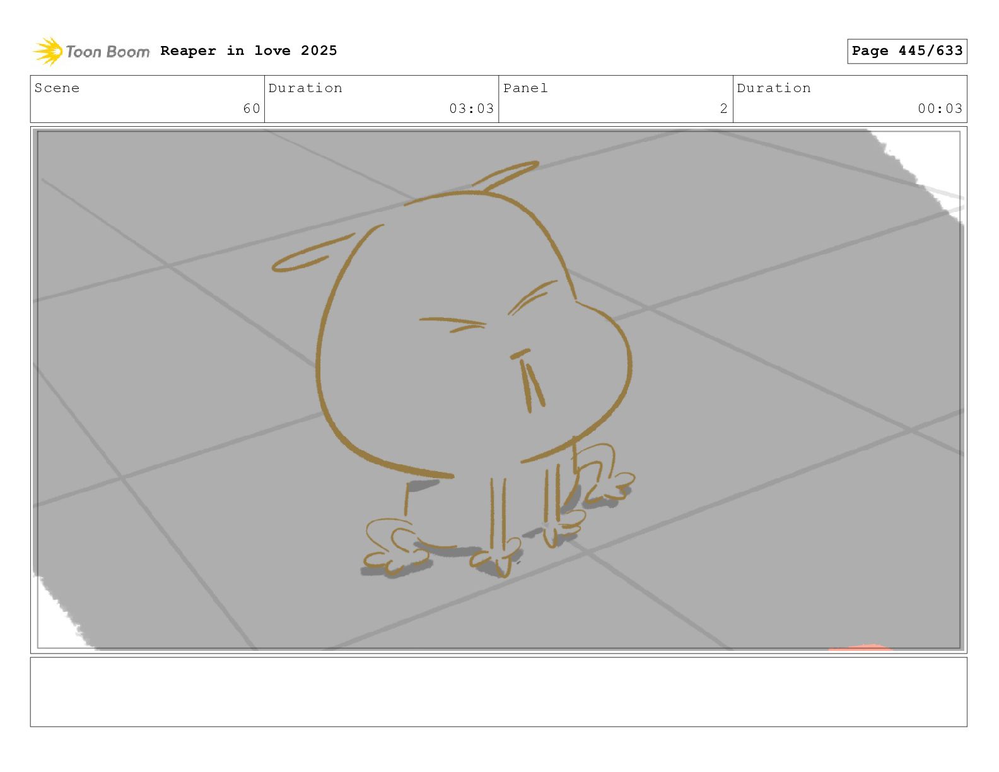The image size is (999, 772).
Task: Click the Toon Boom logo
Action: pyautogui.click(x=91, y=51)
